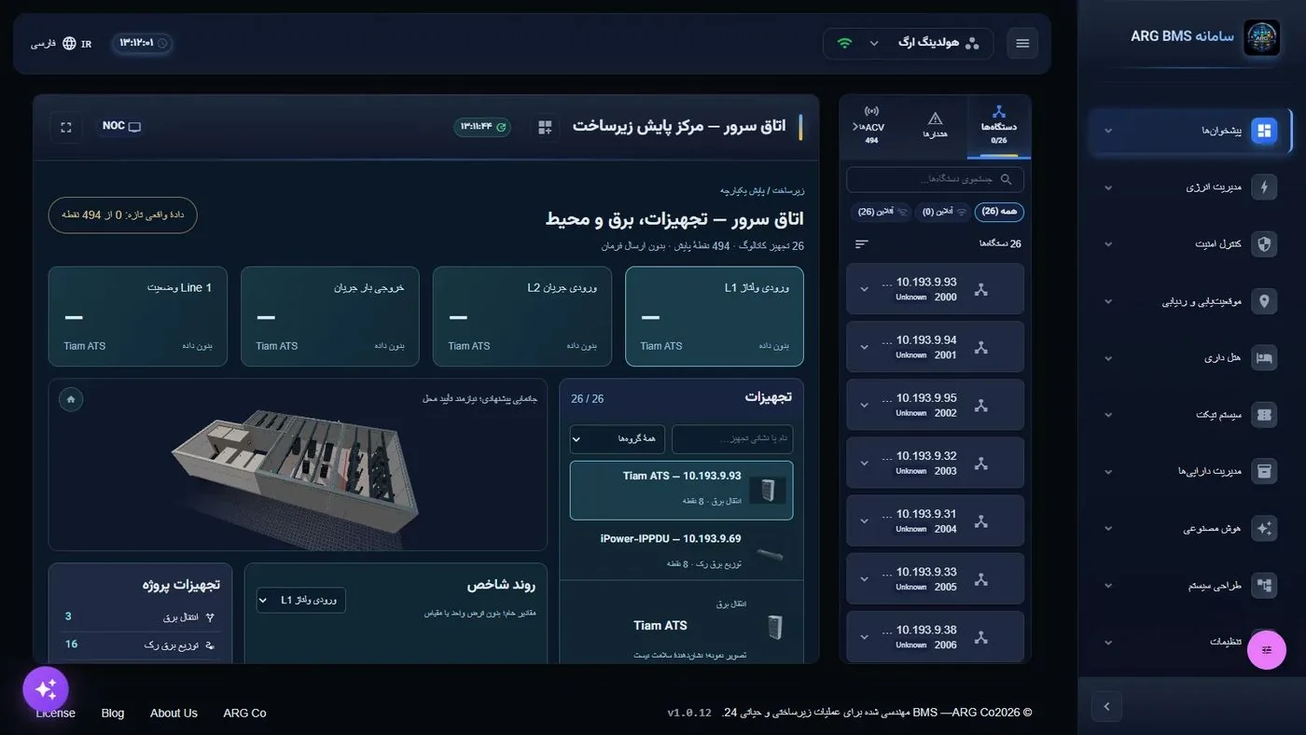Switch to the هشدارها alerts tab
The width and height of the screenshot is (1306, 735).
point(936,126)
